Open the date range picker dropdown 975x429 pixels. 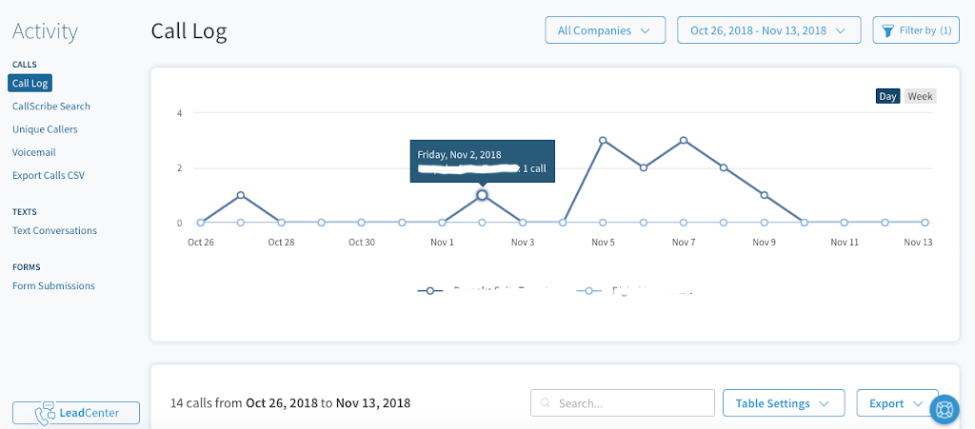pos(768,30)
